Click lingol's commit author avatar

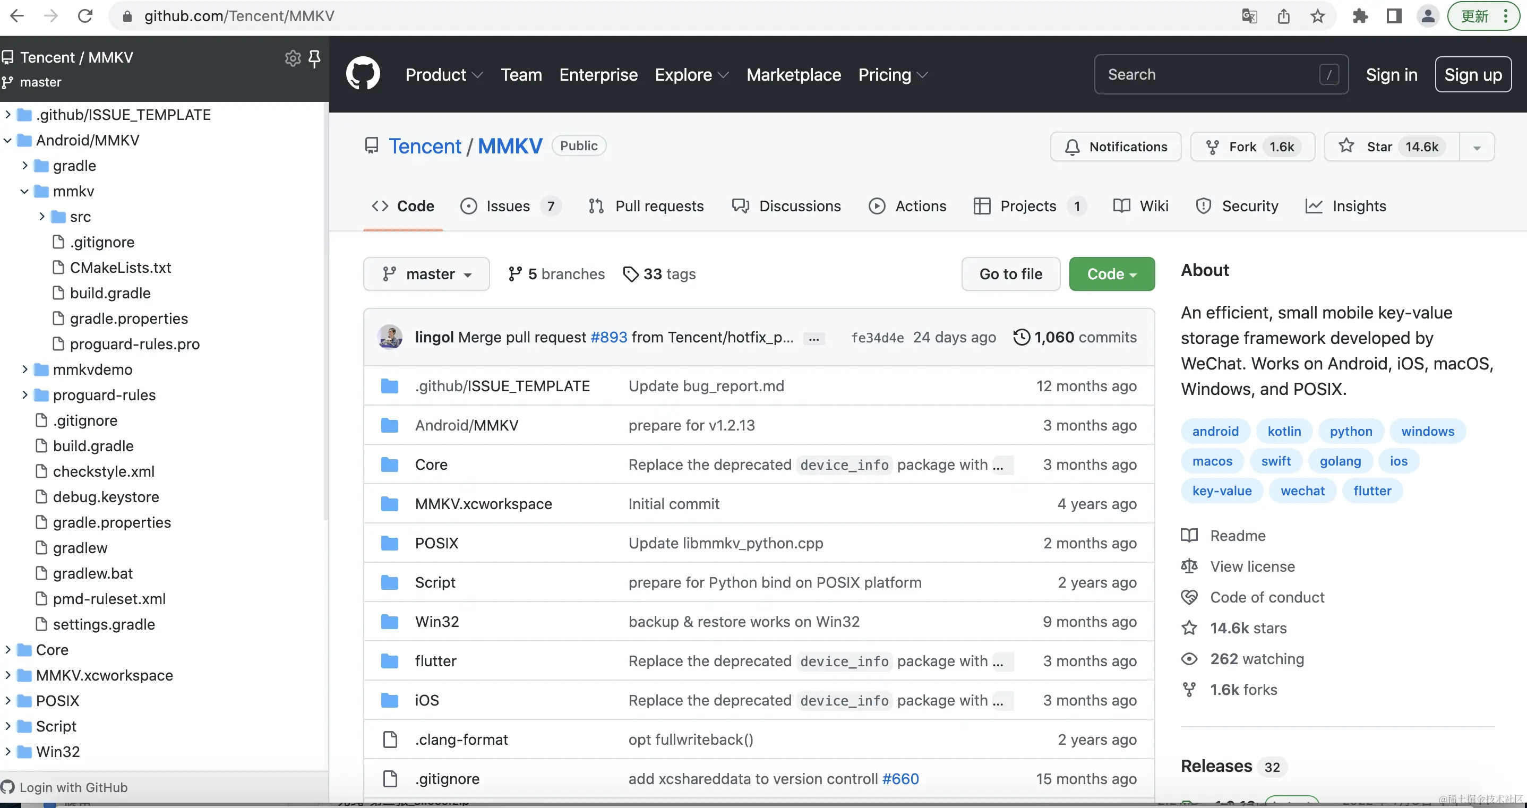[390, 337]
